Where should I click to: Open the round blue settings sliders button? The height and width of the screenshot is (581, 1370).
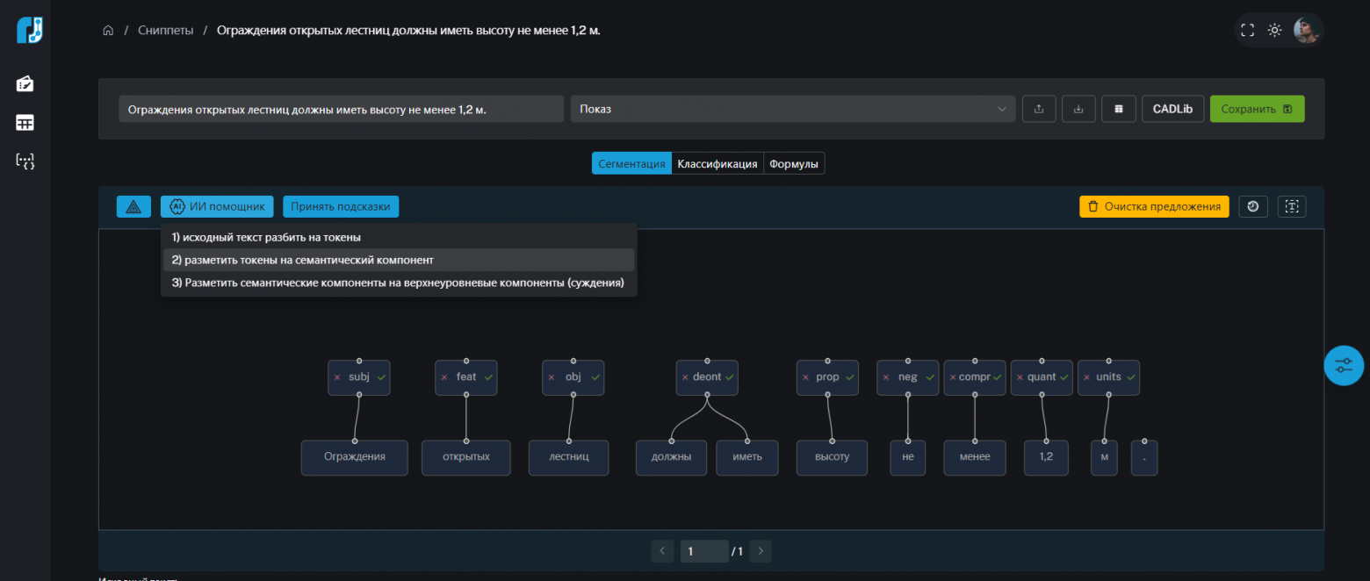pos(1344,365)
